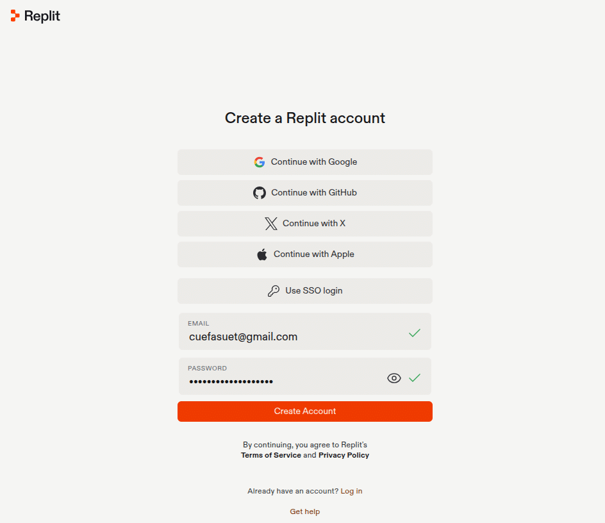The width and height of the screenshot is (605, 523).
Task: Click the Google logo icon
Action: (259, 162)
